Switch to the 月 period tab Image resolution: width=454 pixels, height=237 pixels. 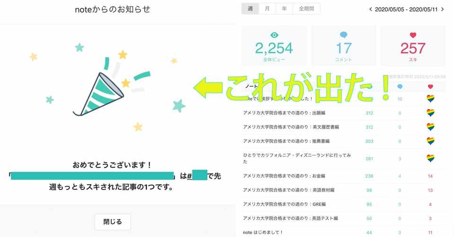[267, 8]
